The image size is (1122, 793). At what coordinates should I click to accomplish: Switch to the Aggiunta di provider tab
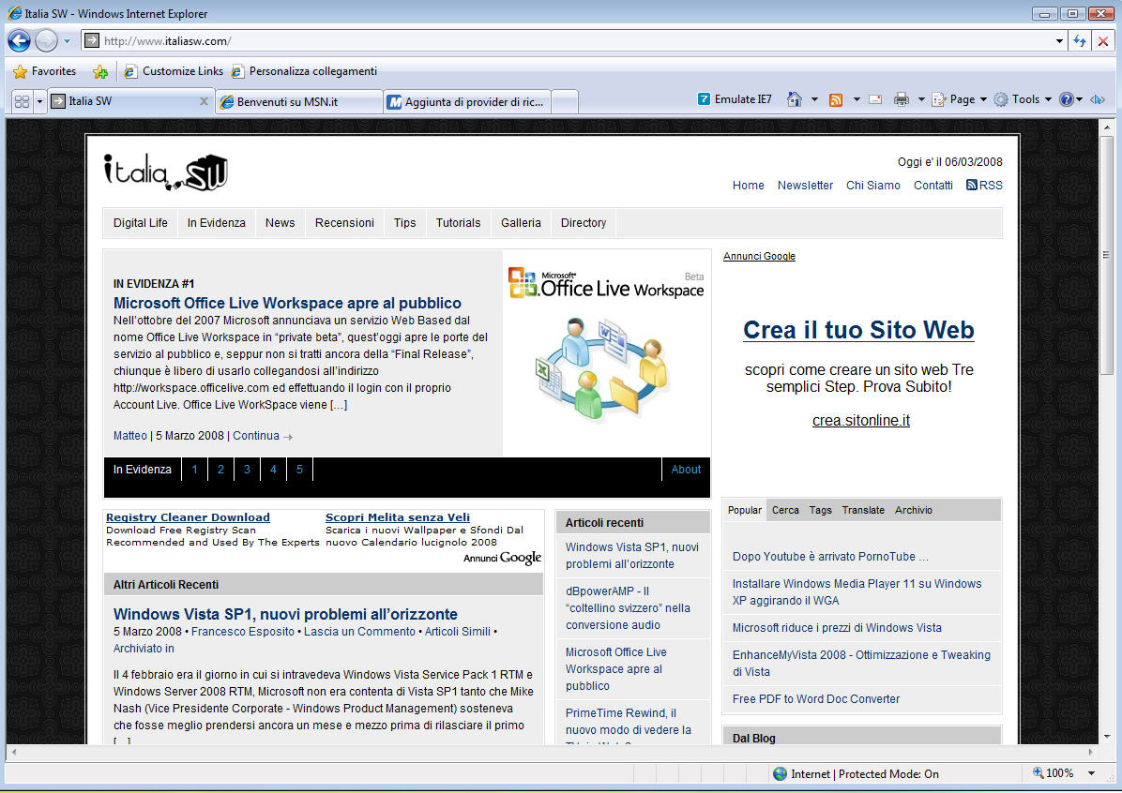coord(467,101)
